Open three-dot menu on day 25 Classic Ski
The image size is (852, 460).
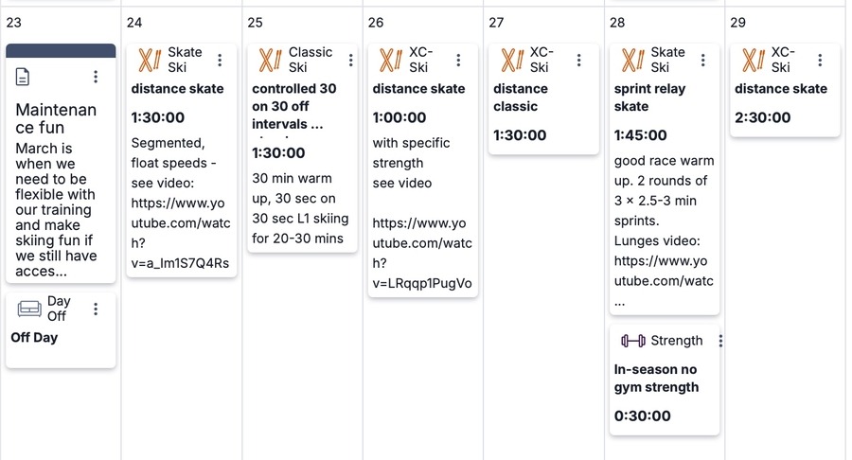350,61
